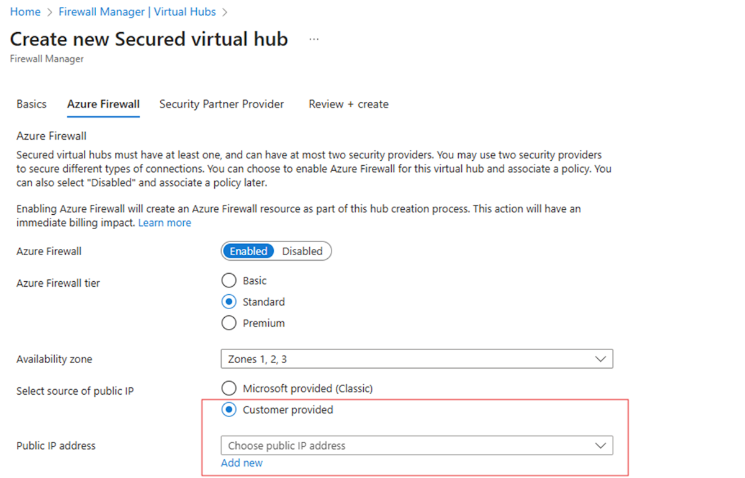Disable Azure Firewall
The width and height of the screenshot is (745, 478).
pos(302,251)
